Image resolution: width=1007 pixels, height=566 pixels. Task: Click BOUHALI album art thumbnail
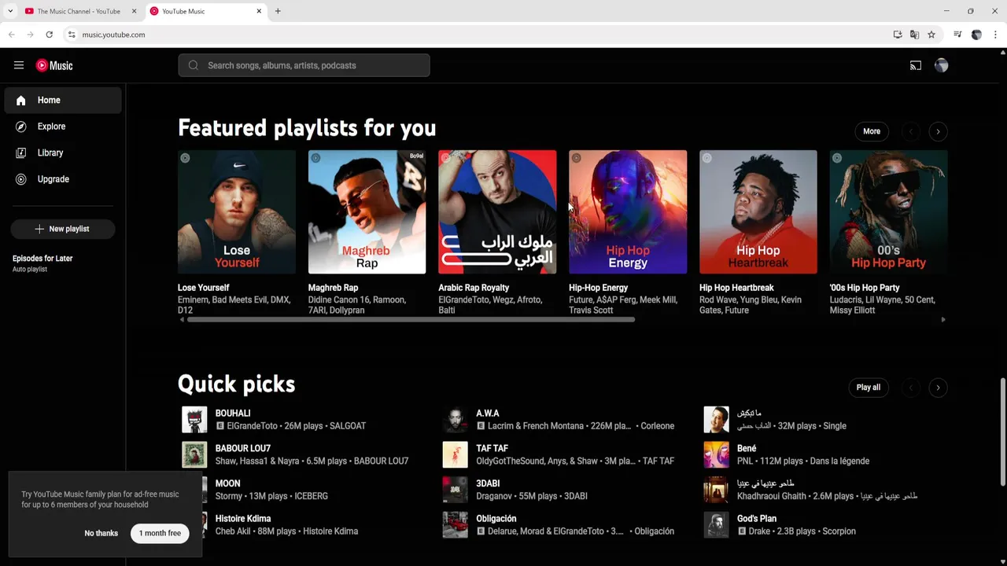click(194, 420)
